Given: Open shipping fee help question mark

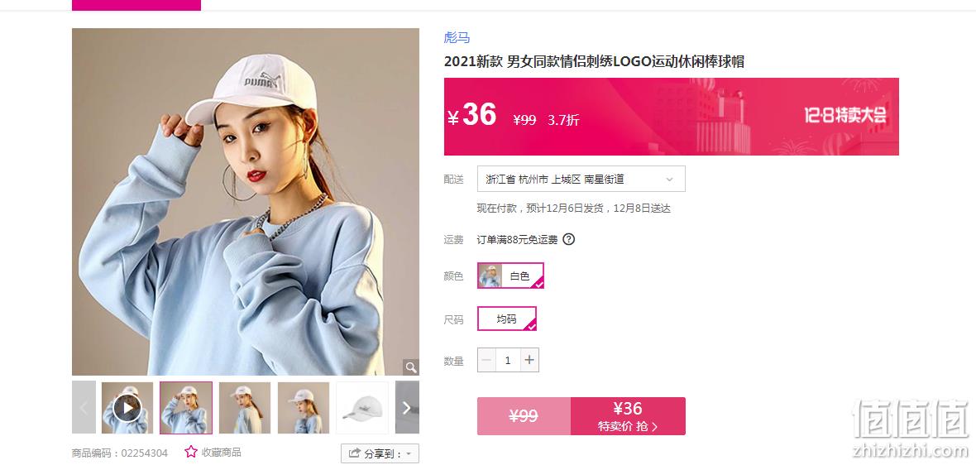Looking at the screenshot, I should pyautogui.click(x=568, y=239).
